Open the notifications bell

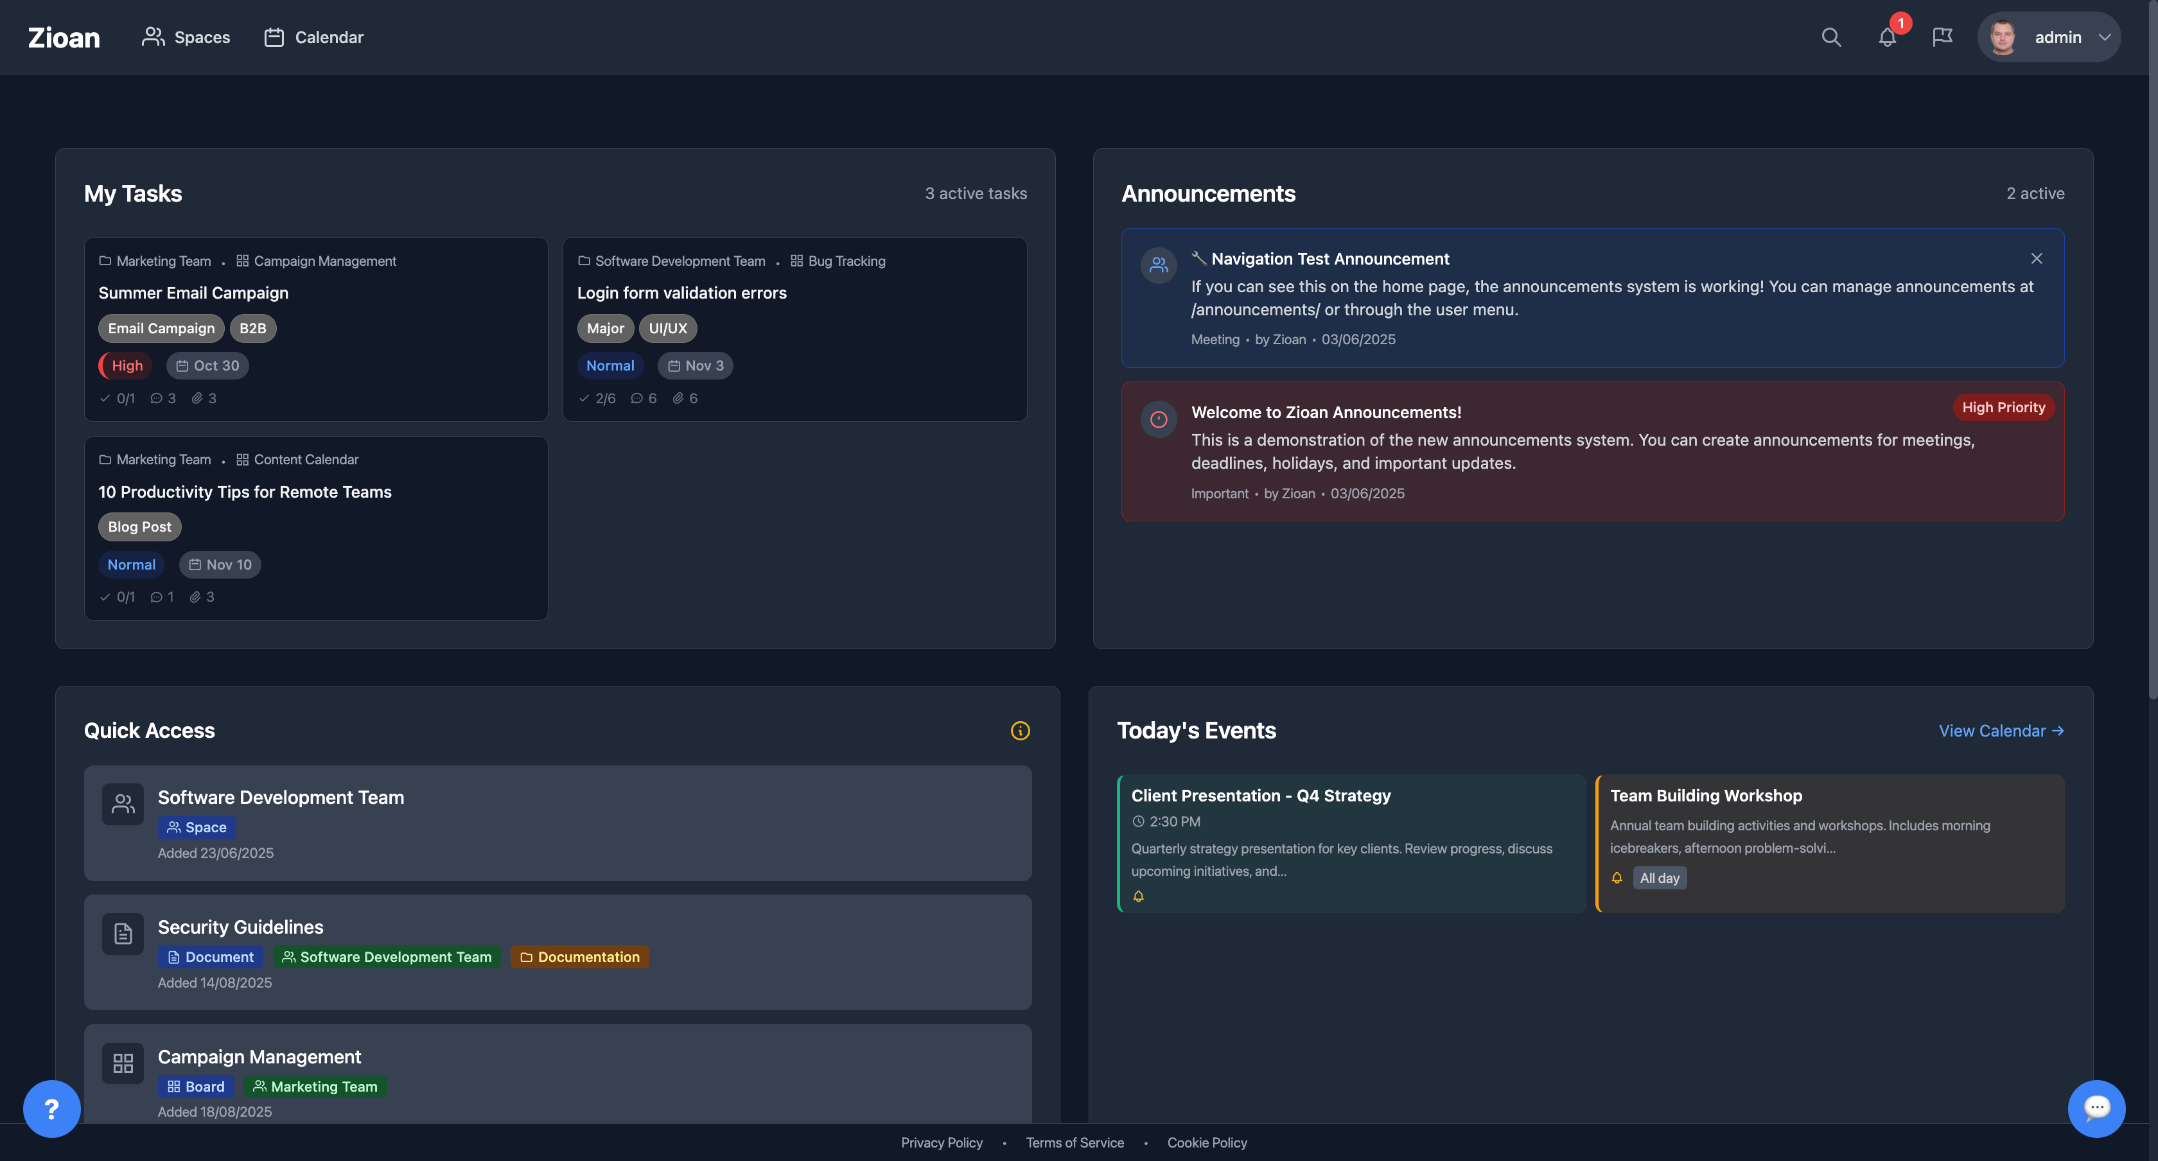pyautogui.click(x=1886, y=37)
